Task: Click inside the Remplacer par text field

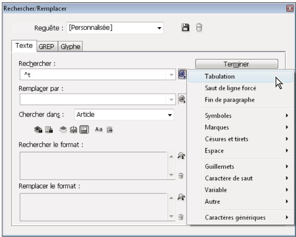Action: pos(93,100)
